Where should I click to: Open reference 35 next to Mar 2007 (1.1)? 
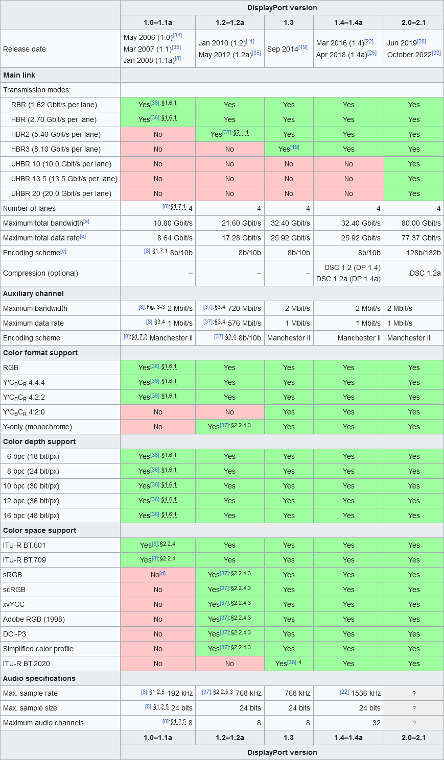176,47
